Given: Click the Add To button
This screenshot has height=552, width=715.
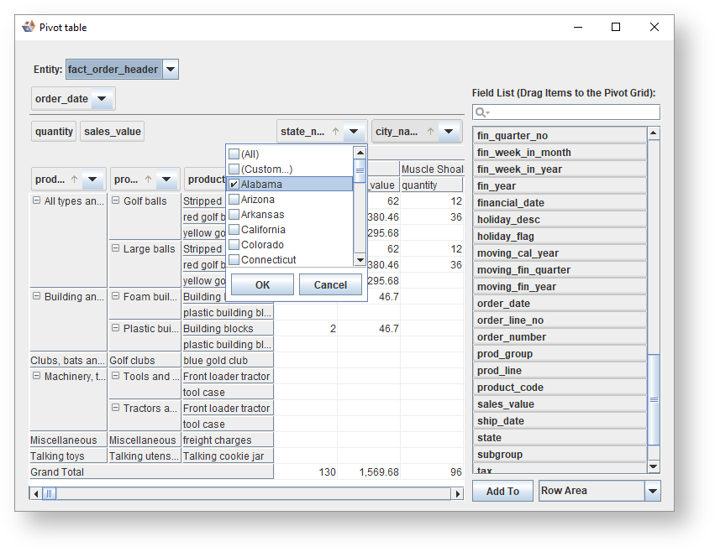Looking at the screenshot, I should point(502,492).
